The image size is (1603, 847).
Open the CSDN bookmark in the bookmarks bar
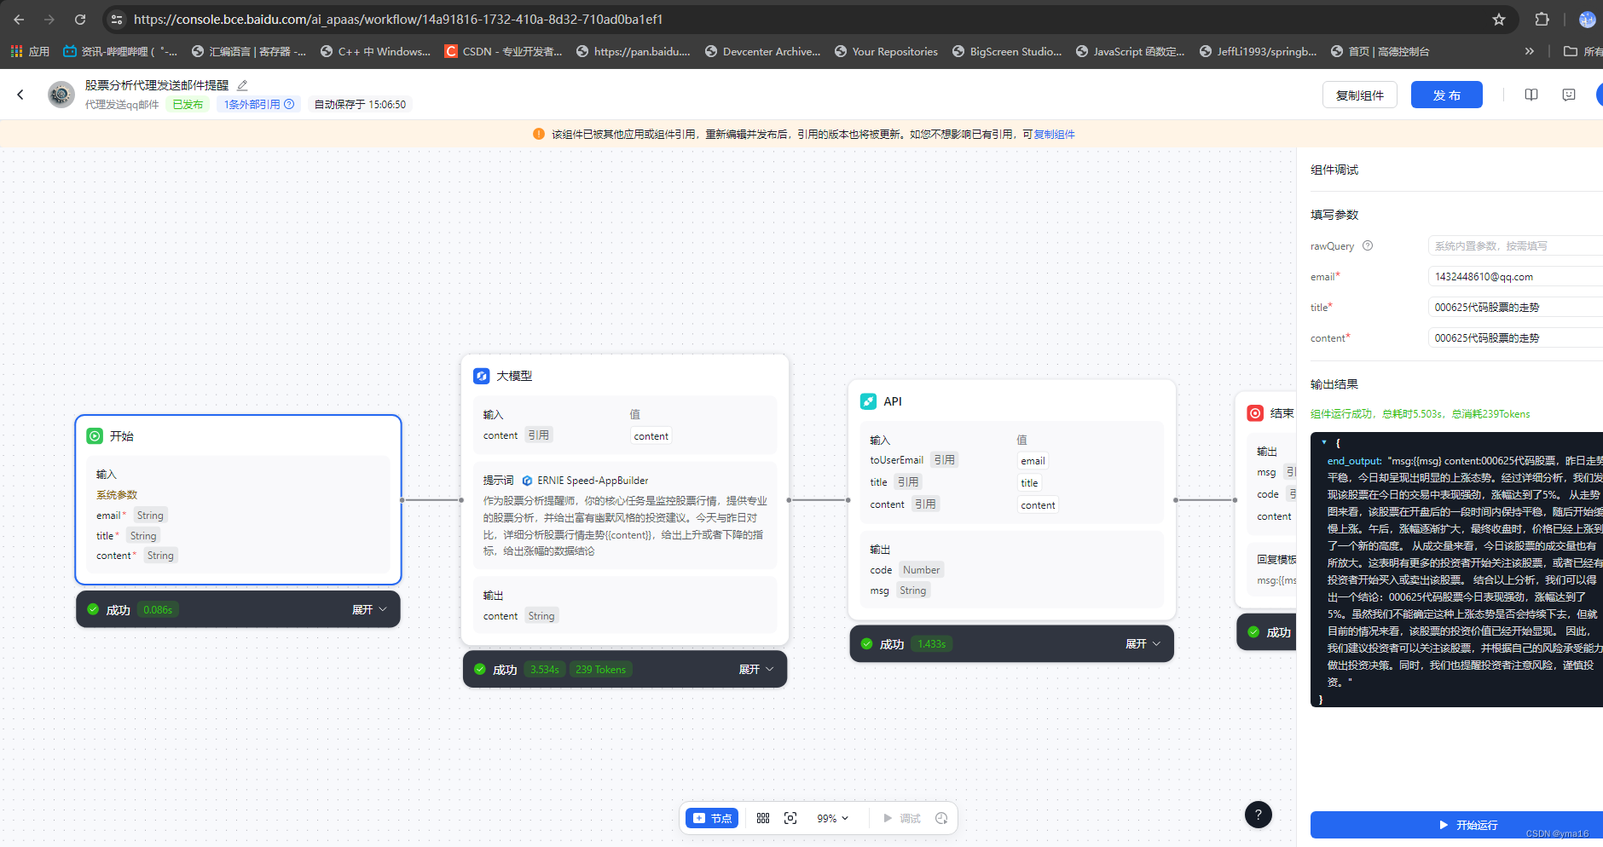click(502, 51)
